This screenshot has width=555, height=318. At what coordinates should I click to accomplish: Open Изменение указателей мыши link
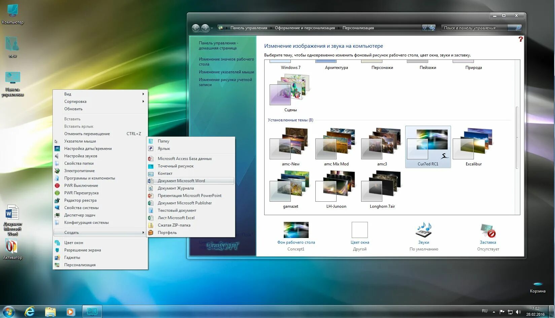226,72
